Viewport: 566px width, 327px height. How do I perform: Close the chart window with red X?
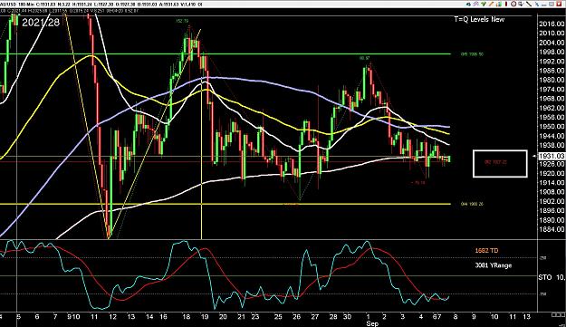click(559, 4)
